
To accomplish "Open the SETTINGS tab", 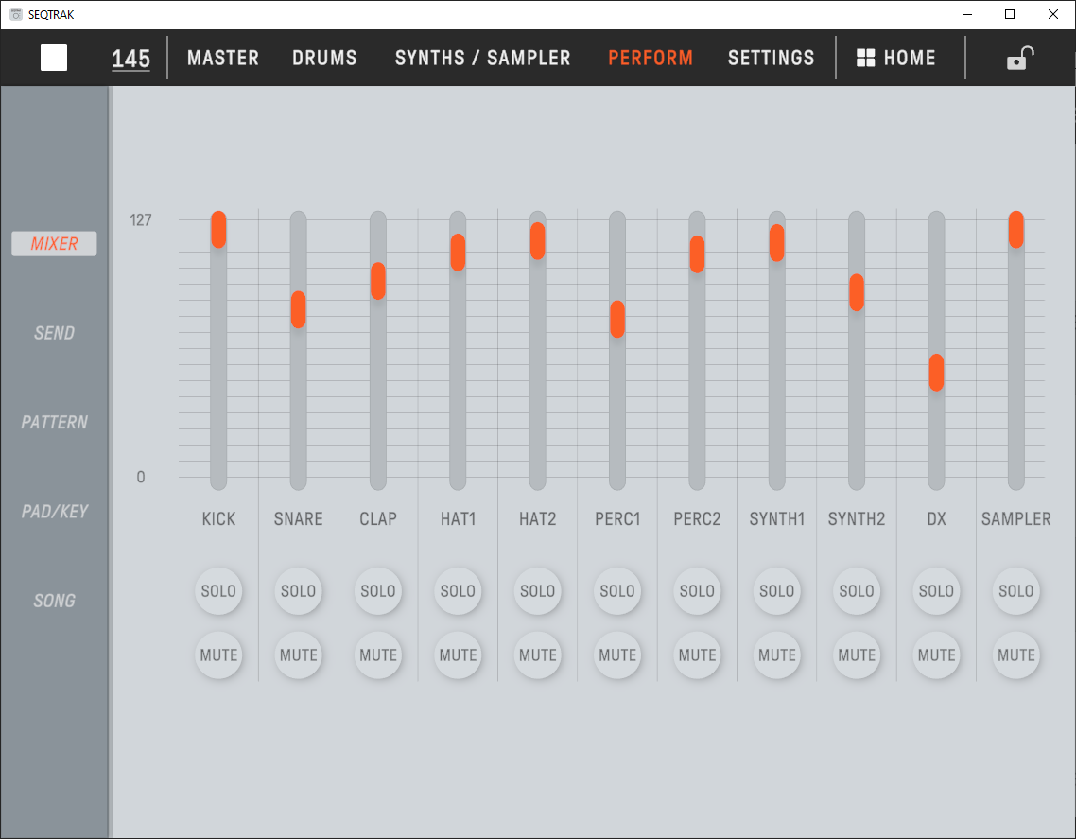I will (771, 58).
